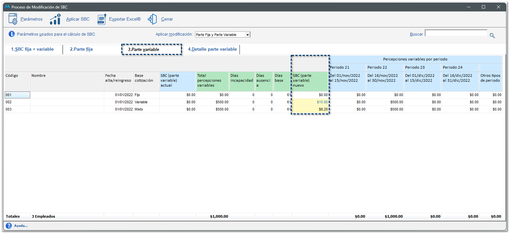Click the Total percepciones variables column header
The height and width of the screenshot is (234, 510).
[212, 81]
